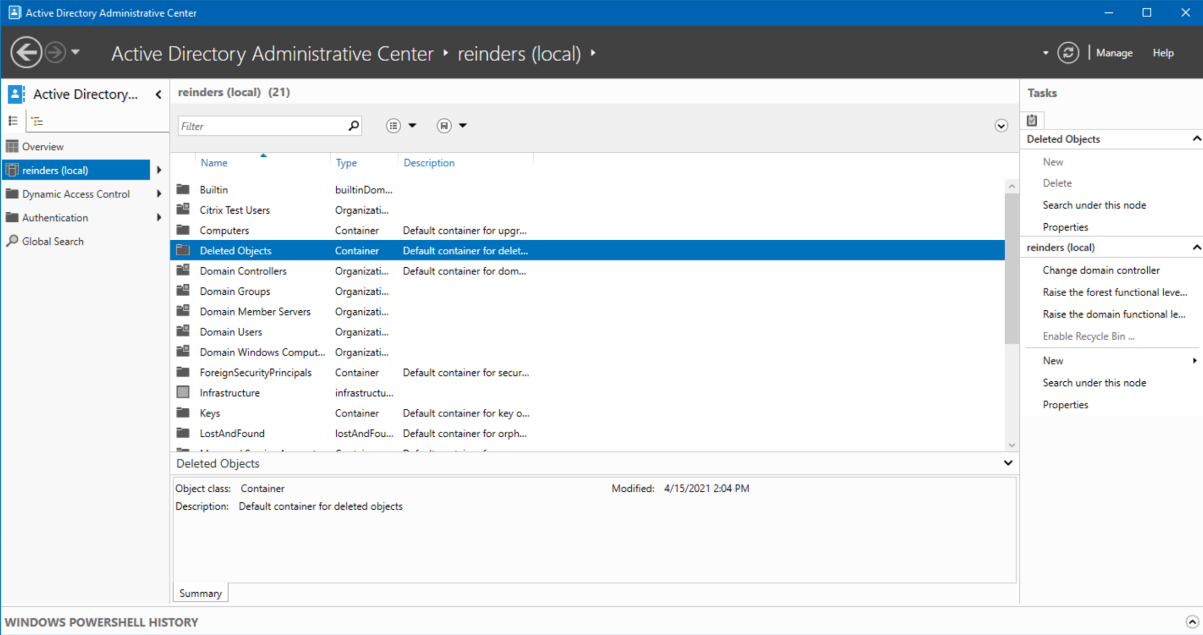Click the magnifying glass in the Filter box
Screen dimensions: 1203x635
354,125
